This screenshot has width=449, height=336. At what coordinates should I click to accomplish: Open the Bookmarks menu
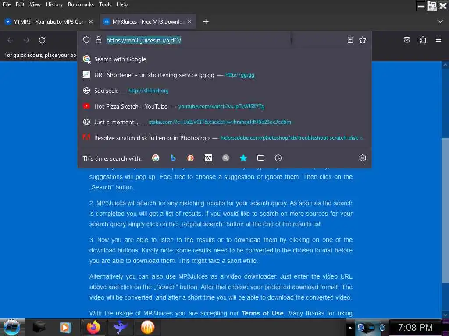[x=81, y=4]
